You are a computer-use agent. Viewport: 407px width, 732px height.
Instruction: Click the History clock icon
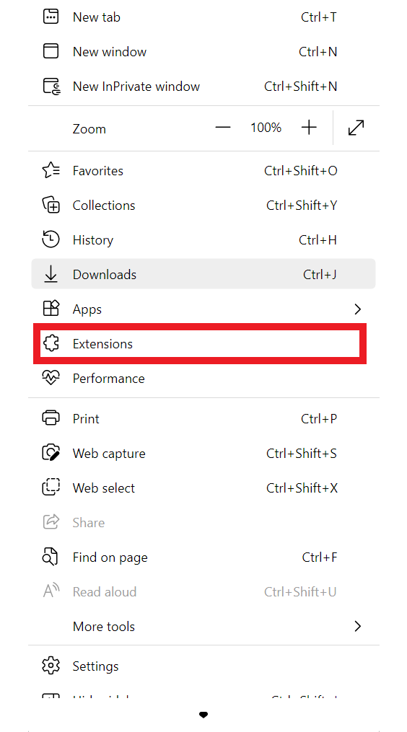[x=51, y=240]
